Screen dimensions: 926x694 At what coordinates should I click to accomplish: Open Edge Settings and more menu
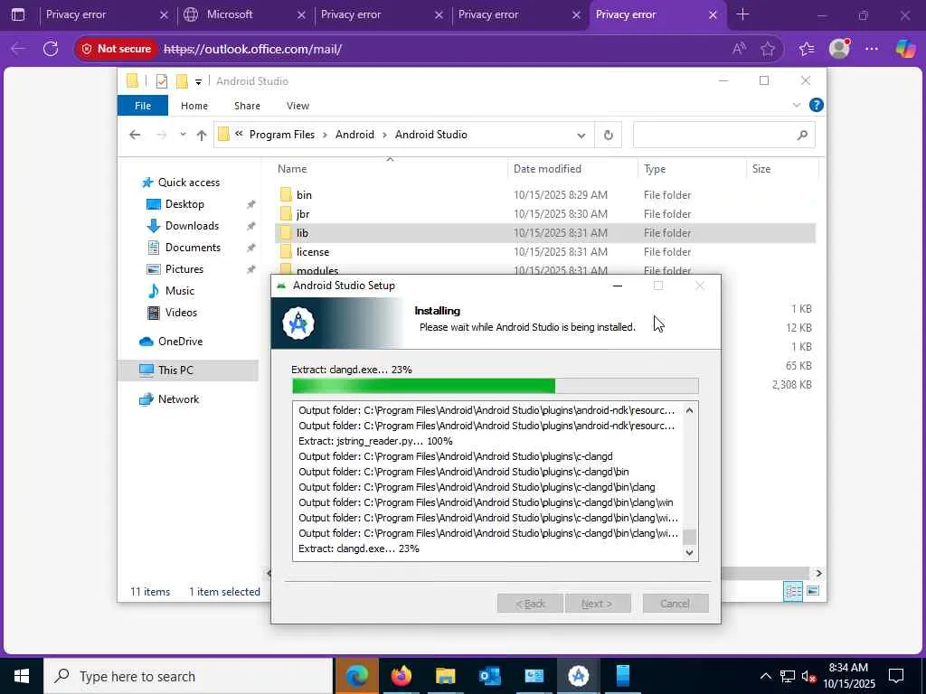click(x=872, y=49)
